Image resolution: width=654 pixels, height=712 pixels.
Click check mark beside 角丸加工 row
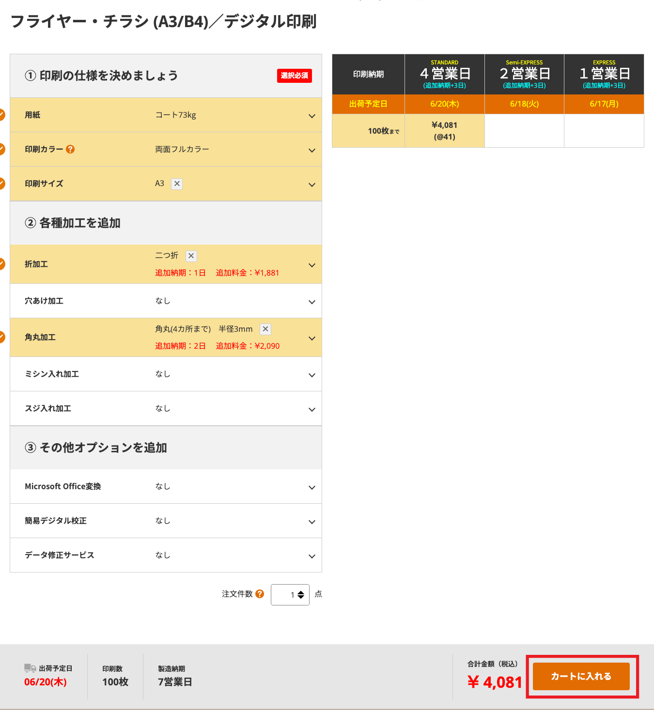[x=1, y=337]
